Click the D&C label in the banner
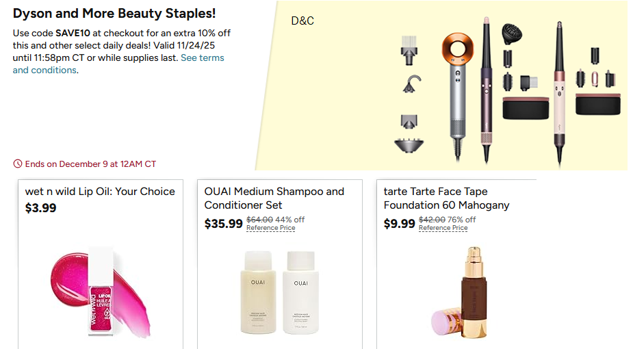 (302, 21)
